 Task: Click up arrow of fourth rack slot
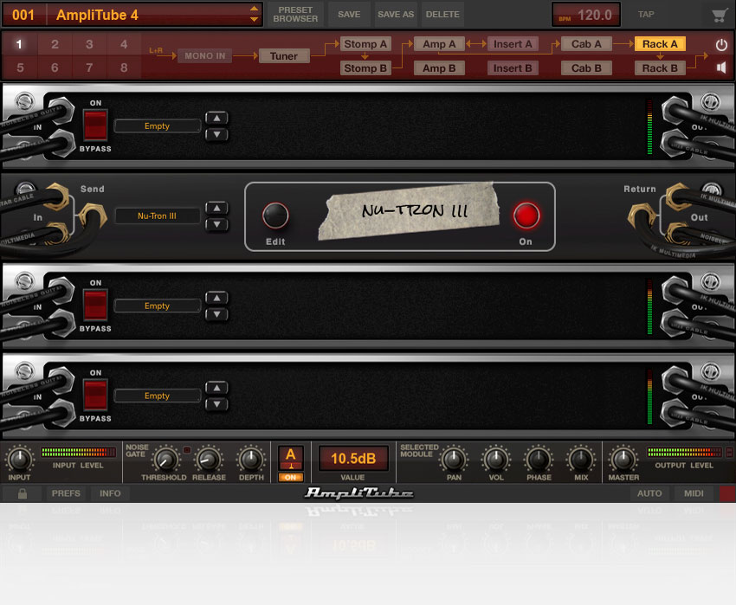[x=216, y=388]
